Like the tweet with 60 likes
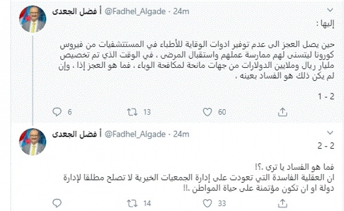 [207, 112]
